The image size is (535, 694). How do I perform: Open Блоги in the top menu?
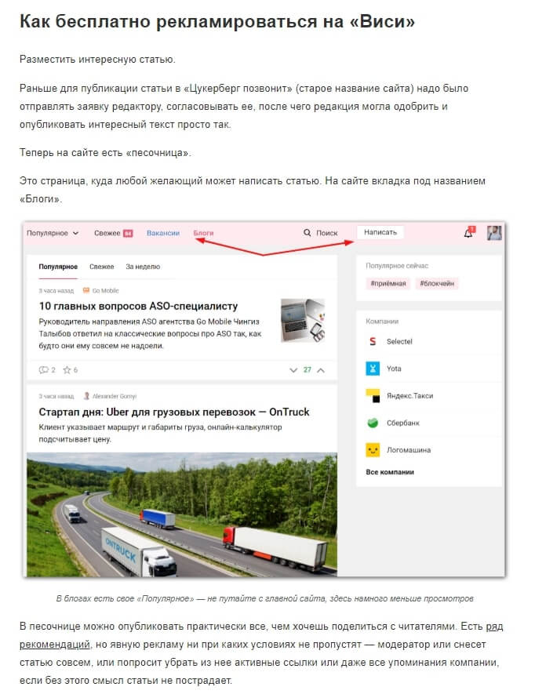tap(203, 233)
